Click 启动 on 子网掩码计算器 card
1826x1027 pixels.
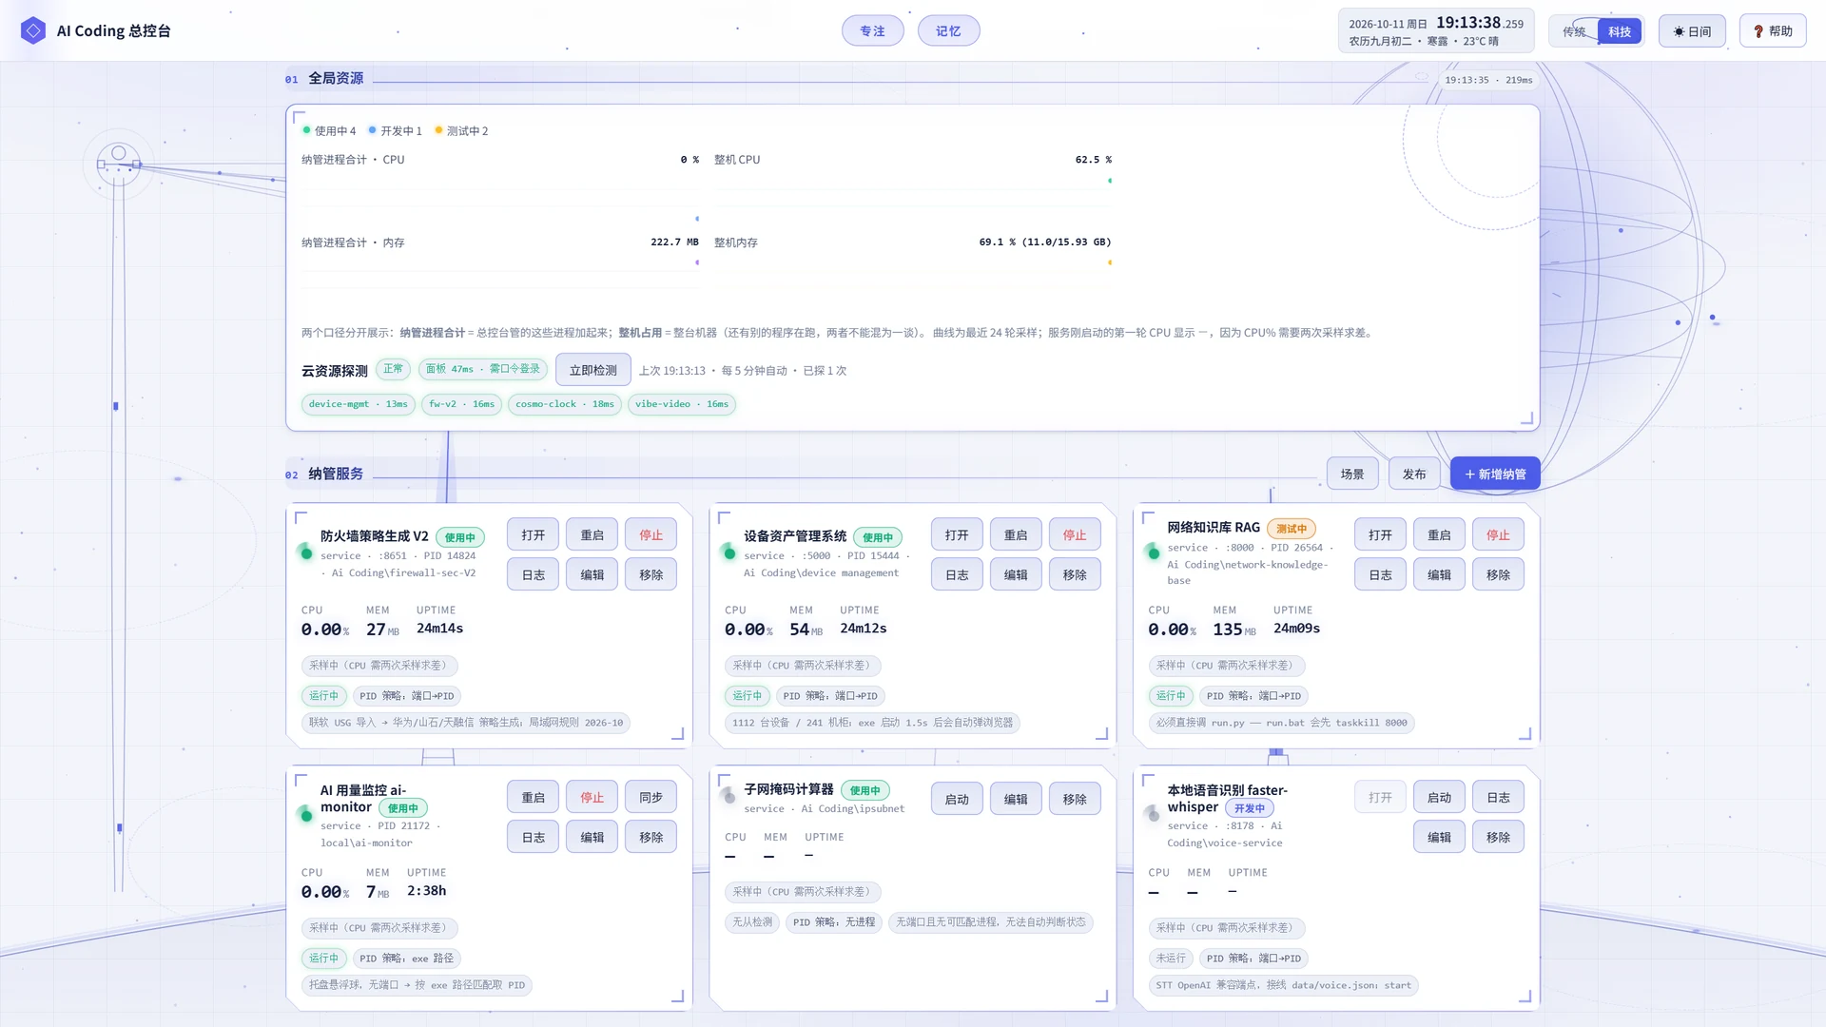click(957, 799)
